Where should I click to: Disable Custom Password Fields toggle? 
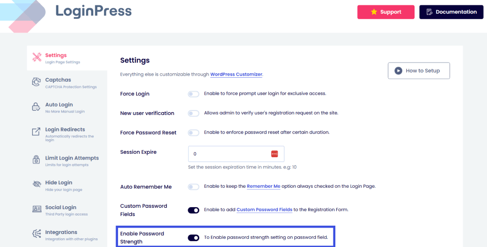193,210
